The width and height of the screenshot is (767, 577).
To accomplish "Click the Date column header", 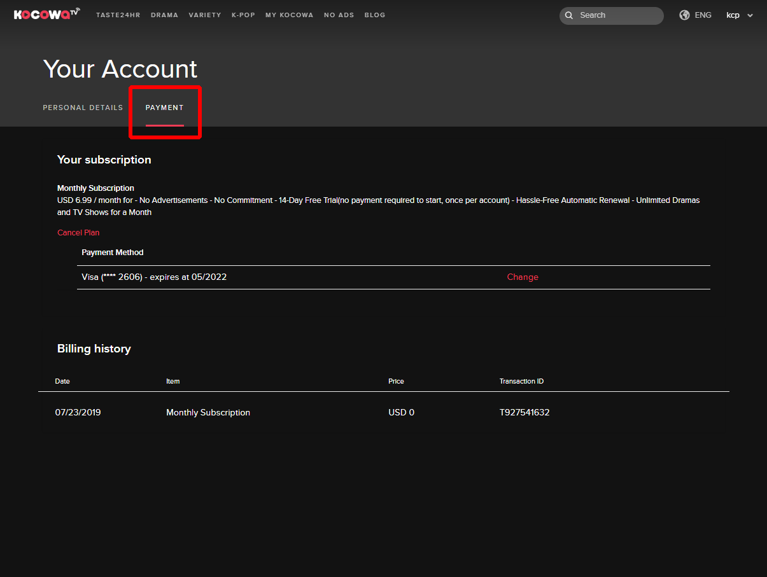I will (x=62, y=382).
